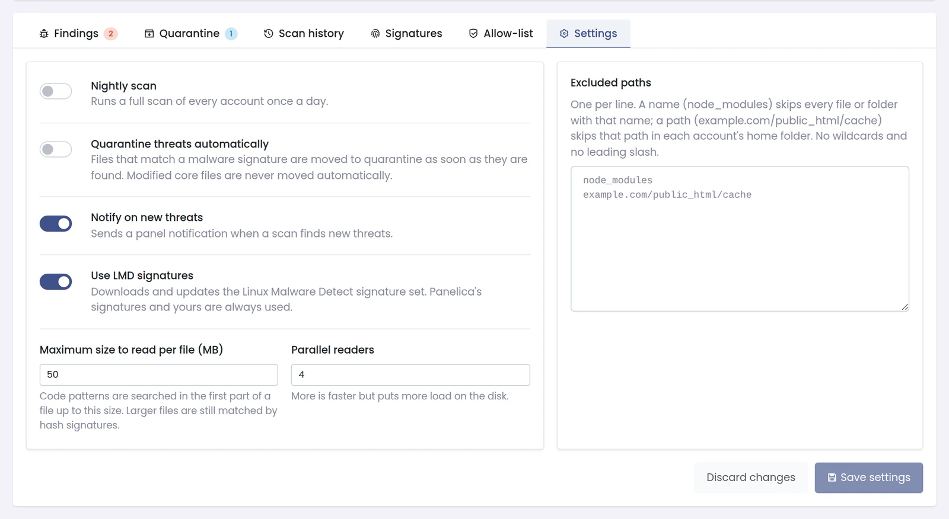Turn on Quarantine threats automatically
The height and width of the screenshot is (519, 949).
tap(56, 149)
